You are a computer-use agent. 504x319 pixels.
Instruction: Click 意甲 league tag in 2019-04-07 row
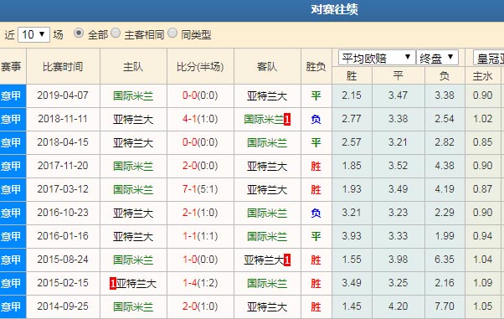coord(13,95)
